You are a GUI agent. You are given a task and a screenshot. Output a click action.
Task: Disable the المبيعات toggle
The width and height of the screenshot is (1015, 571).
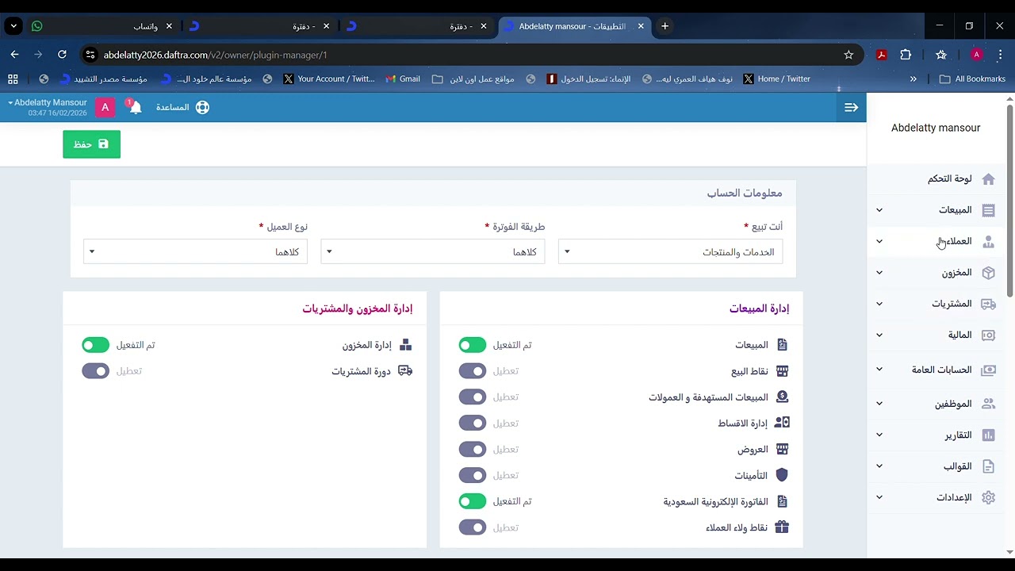pyautogui.click(x=473, y=345)
